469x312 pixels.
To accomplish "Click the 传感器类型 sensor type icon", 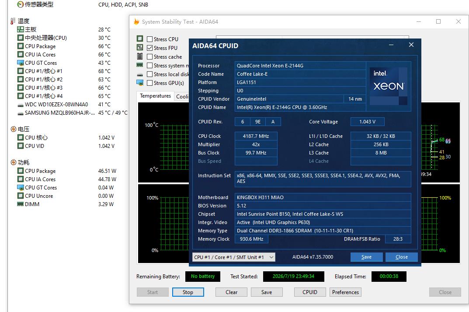I will 21,4.
